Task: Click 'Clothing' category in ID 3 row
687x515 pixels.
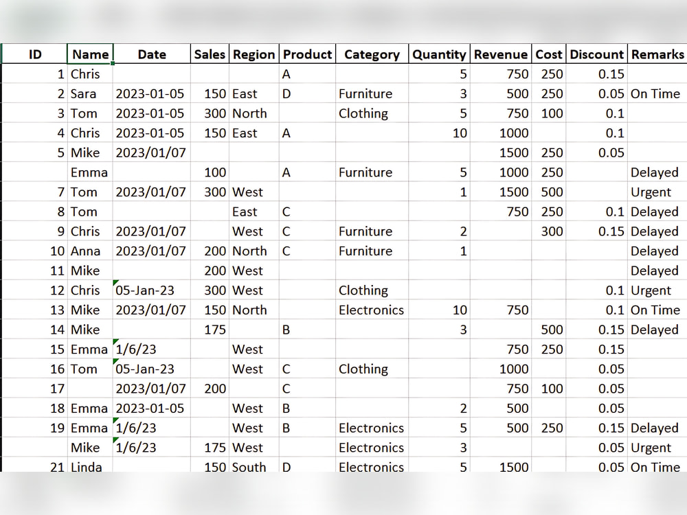Action: click(372, 113)
